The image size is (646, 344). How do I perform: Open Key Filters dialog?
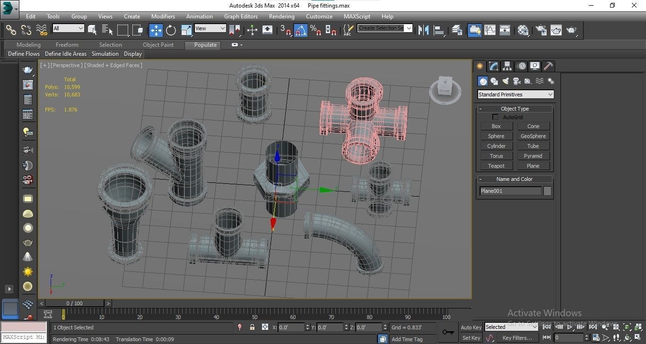coord(517,338)
